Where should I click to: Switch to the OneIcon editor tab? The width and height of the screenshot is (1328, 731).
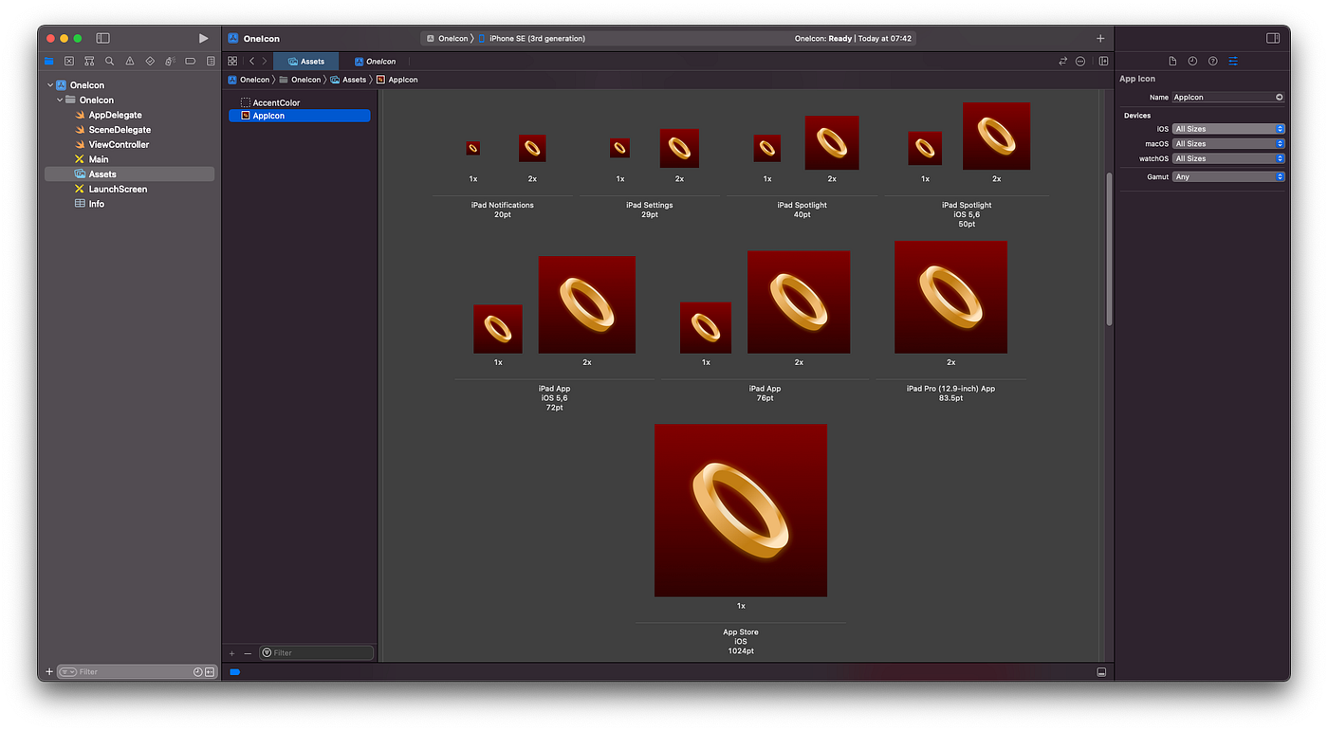coord(376,61)
